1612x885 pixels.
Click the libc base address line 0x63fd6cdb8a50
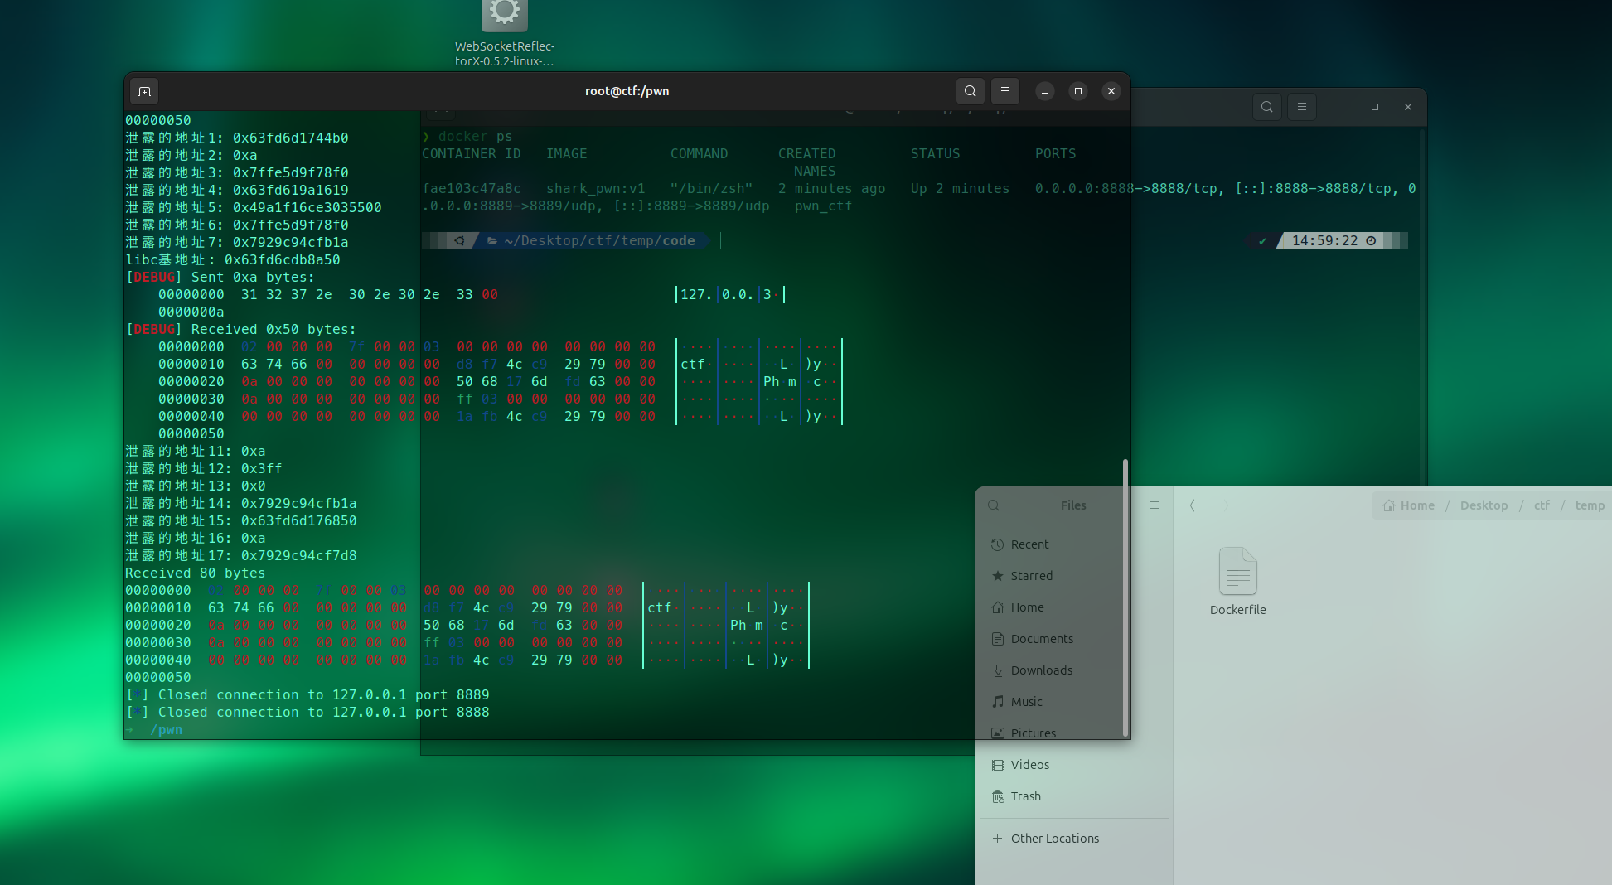pyautogui.click(x=233, y=260)
